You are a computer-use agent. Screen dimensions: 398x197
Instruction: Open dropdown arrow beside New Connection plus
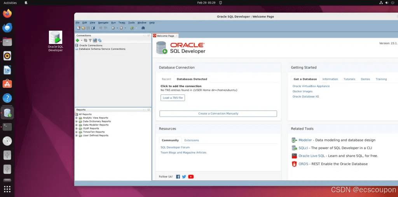(x=82, y=41)
